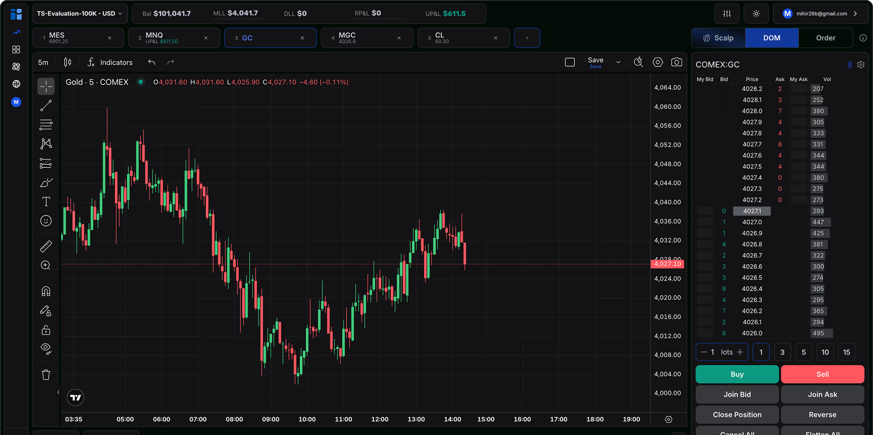Select the text annotation tool
Screen dimensions: 873x435
tap(46, 201)
